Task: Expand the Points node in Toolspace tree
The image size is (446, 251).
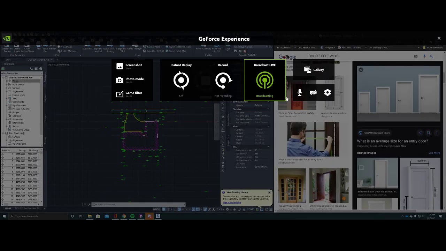Action: [7, 81]
